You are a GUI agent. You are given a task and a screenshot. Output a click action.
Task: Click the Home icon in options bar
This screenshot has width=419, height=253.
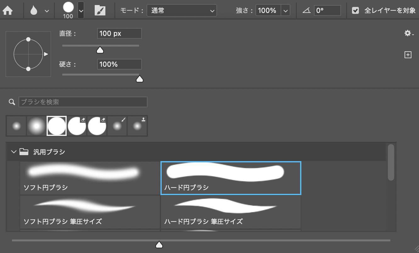point(8,11)
